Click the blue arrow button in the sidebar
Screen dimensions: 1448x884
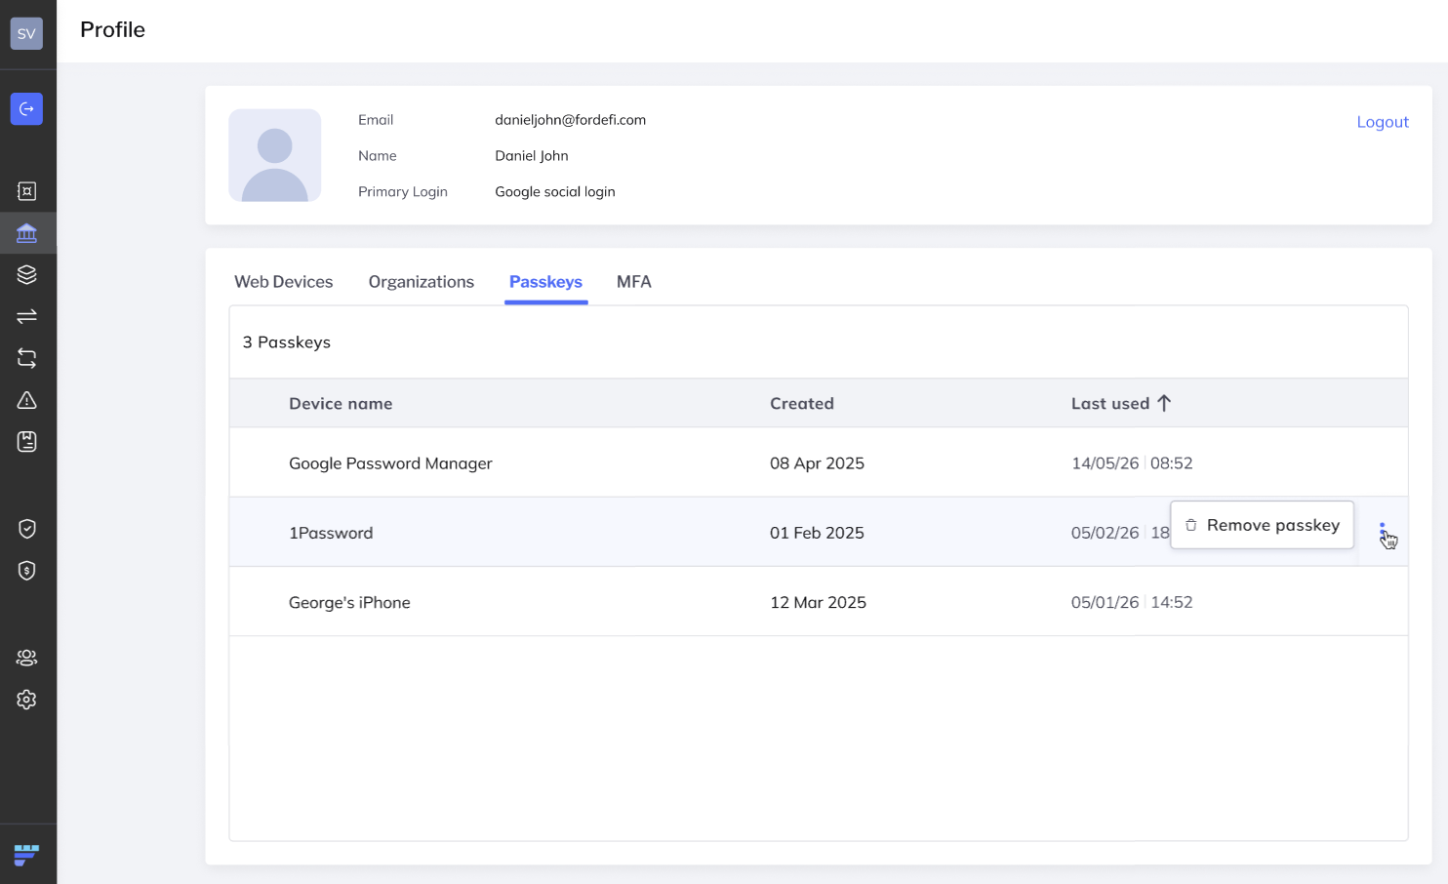(x=26, y=109)
